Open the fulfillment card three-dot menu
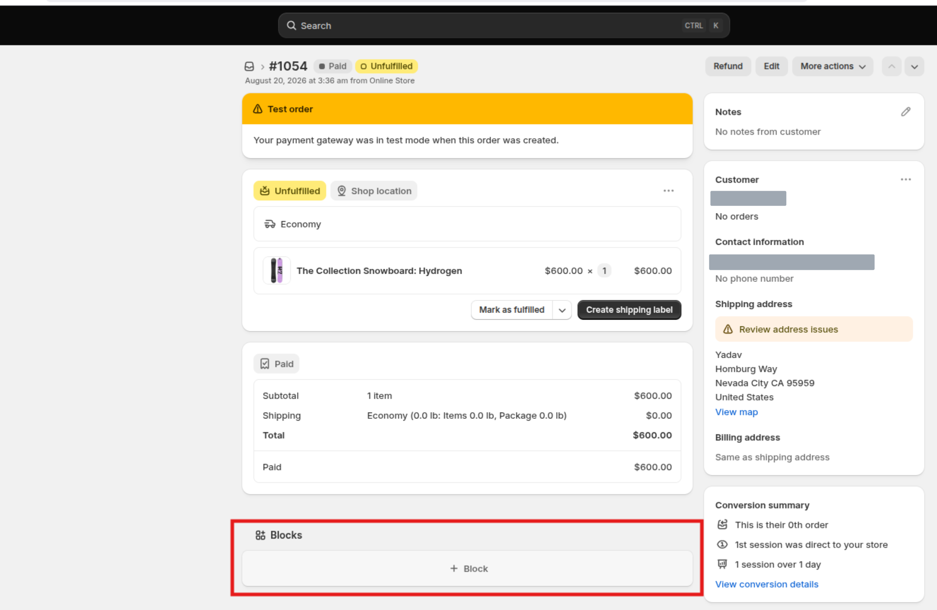 [x=668, y=191]
